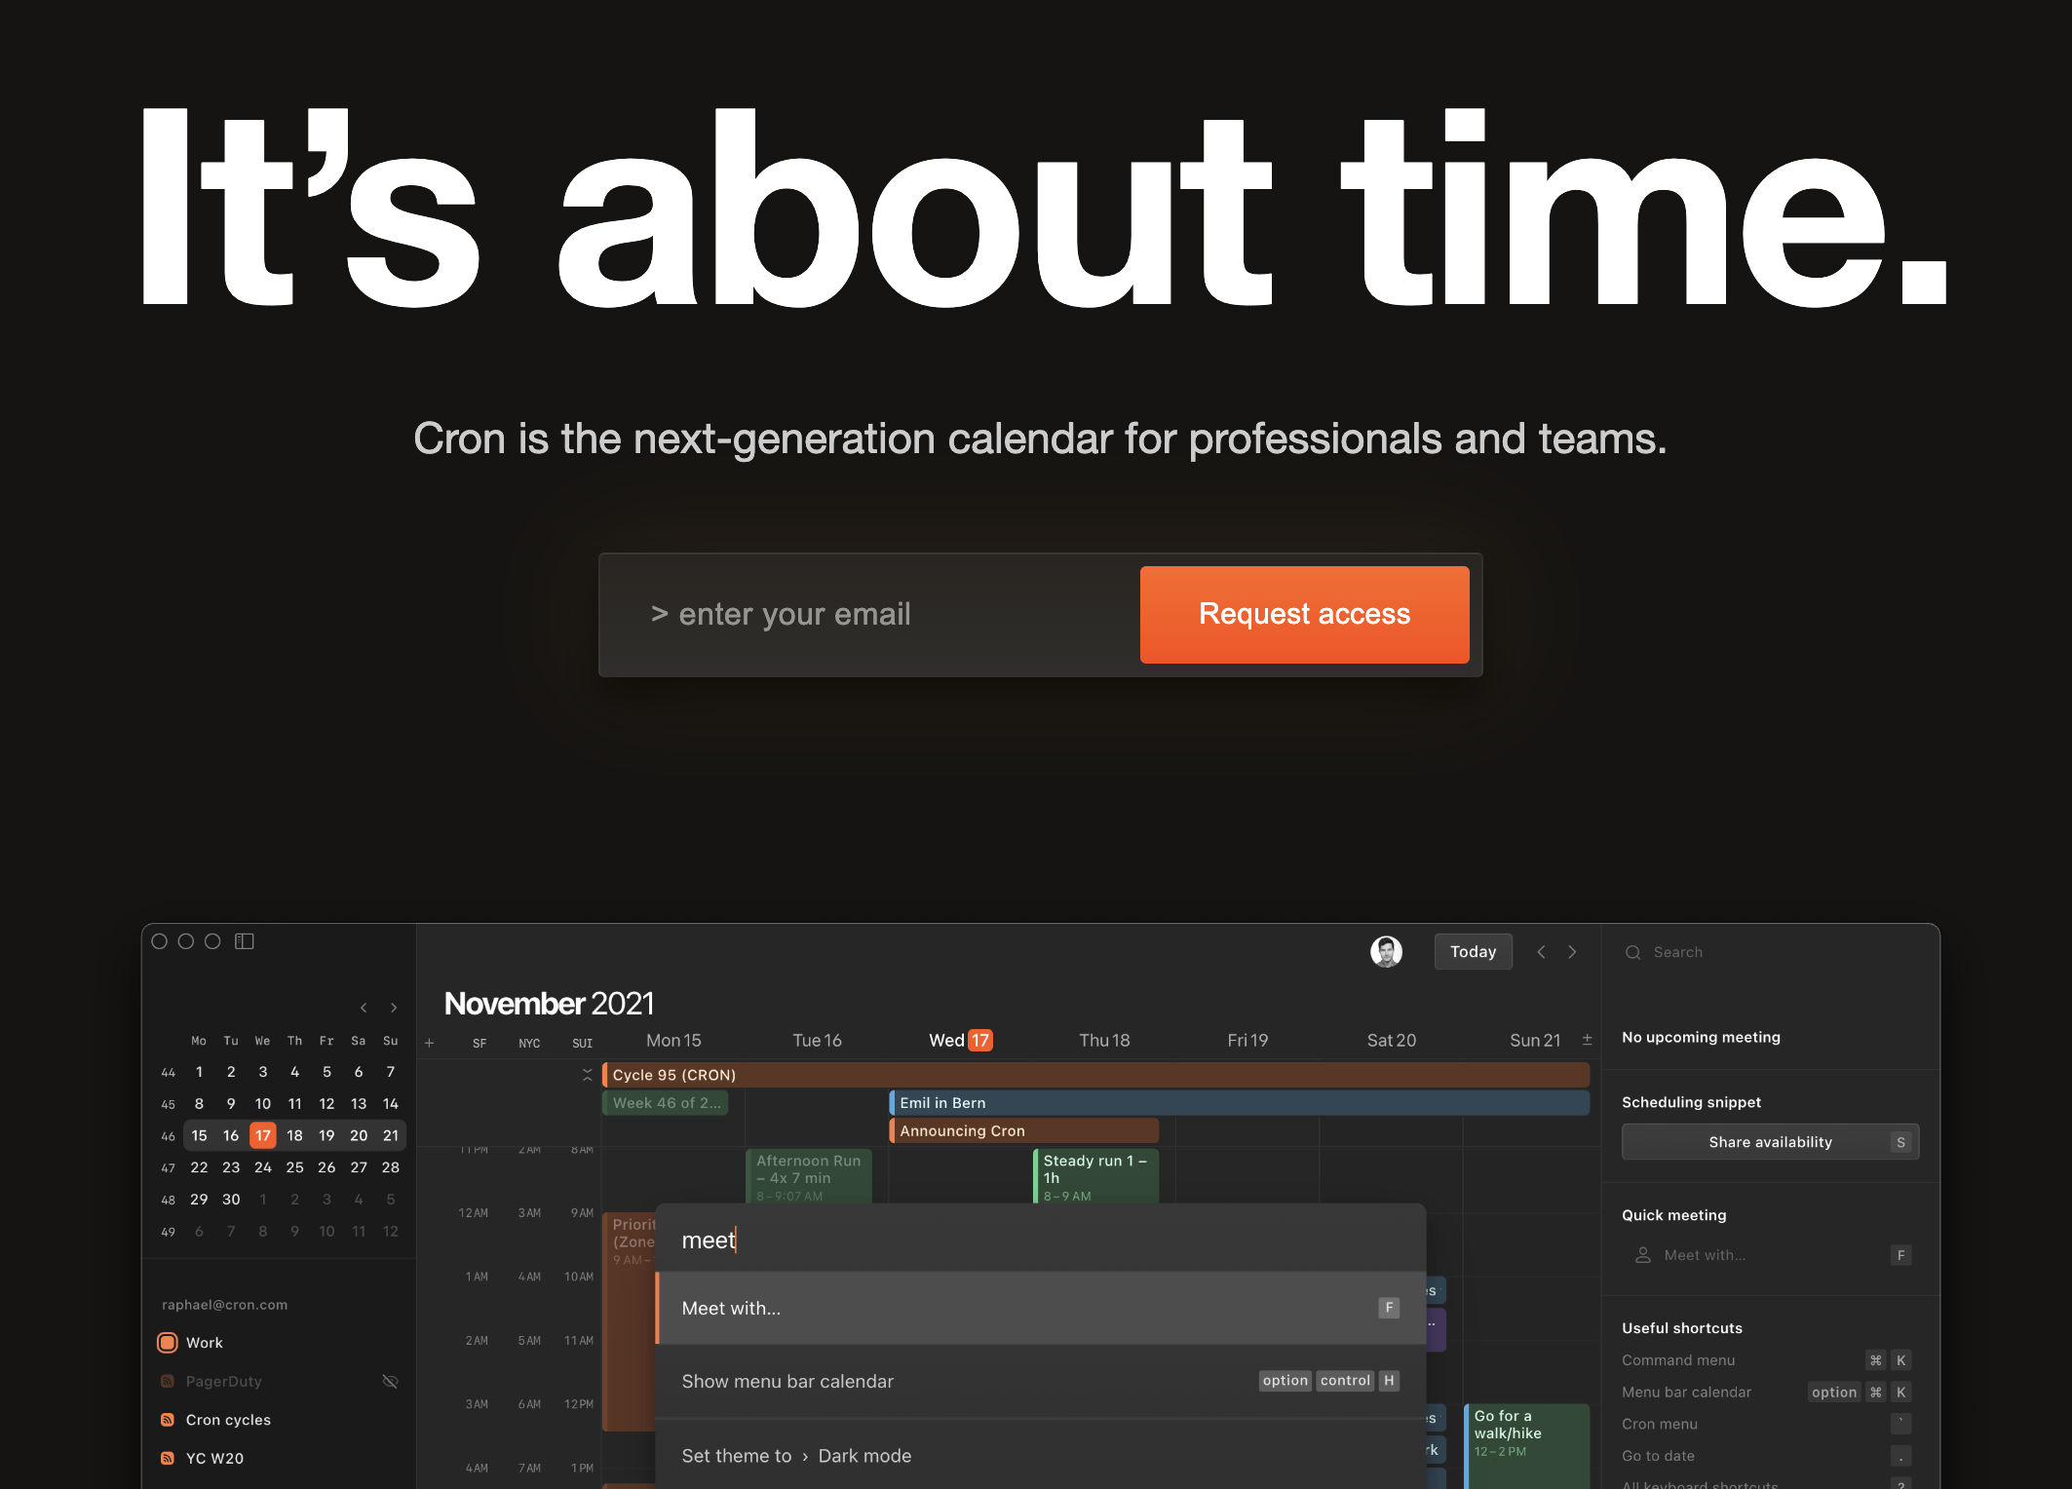Click the Share availability button
The width and height of the screenshot is (2072, 1489).
coord(1770,1141)
